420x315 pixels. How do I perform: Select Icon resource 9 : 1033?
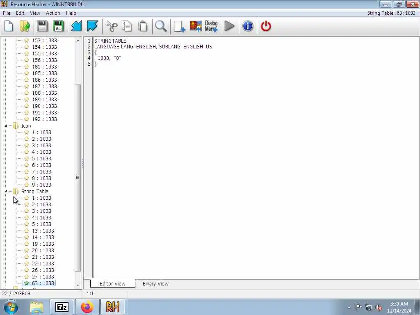coord(41,185)
